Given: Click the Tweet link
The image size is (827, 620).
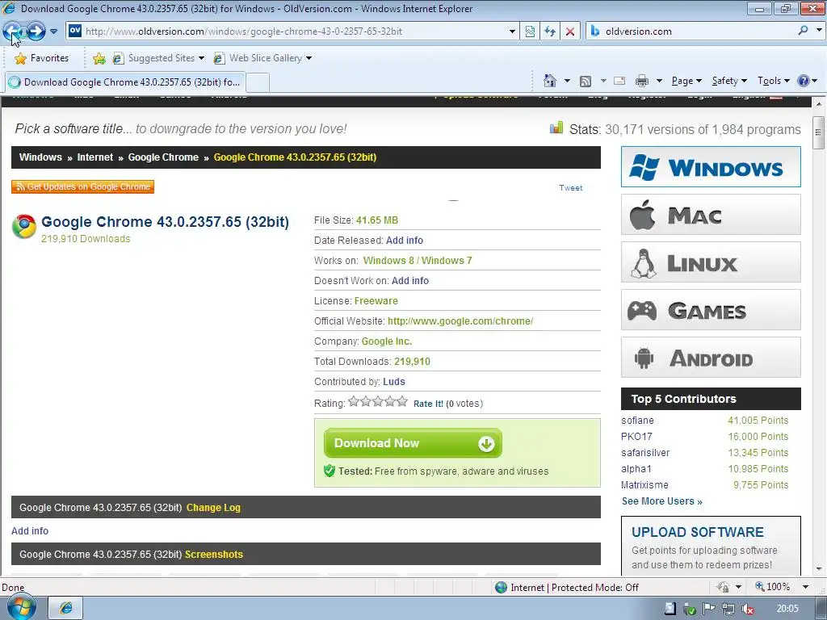Looking at the screenshot, I should (x=571, y=187).
